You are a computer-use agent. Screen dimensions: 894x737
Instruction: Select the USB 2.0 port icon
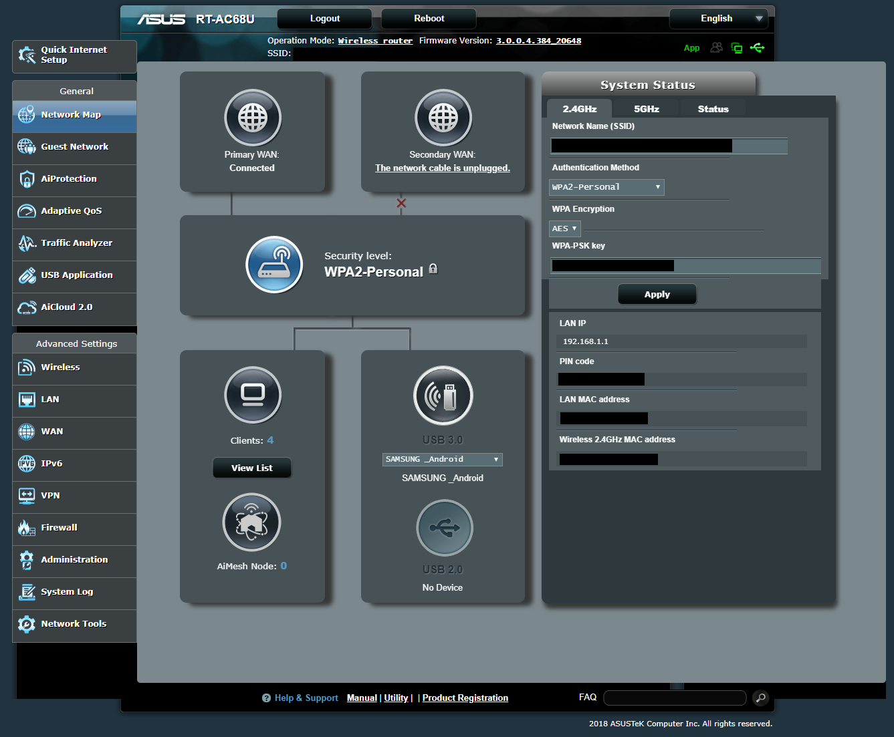click(445, 528)
